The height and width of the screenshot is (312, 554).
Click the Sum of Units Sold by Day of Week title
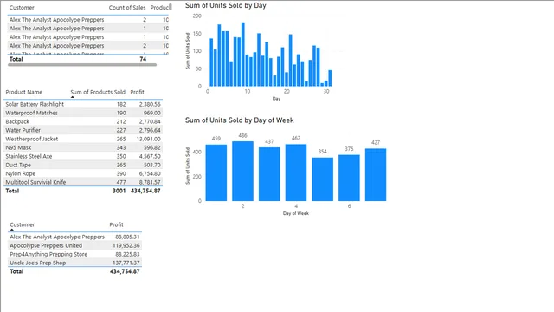(x=240, y=120)
